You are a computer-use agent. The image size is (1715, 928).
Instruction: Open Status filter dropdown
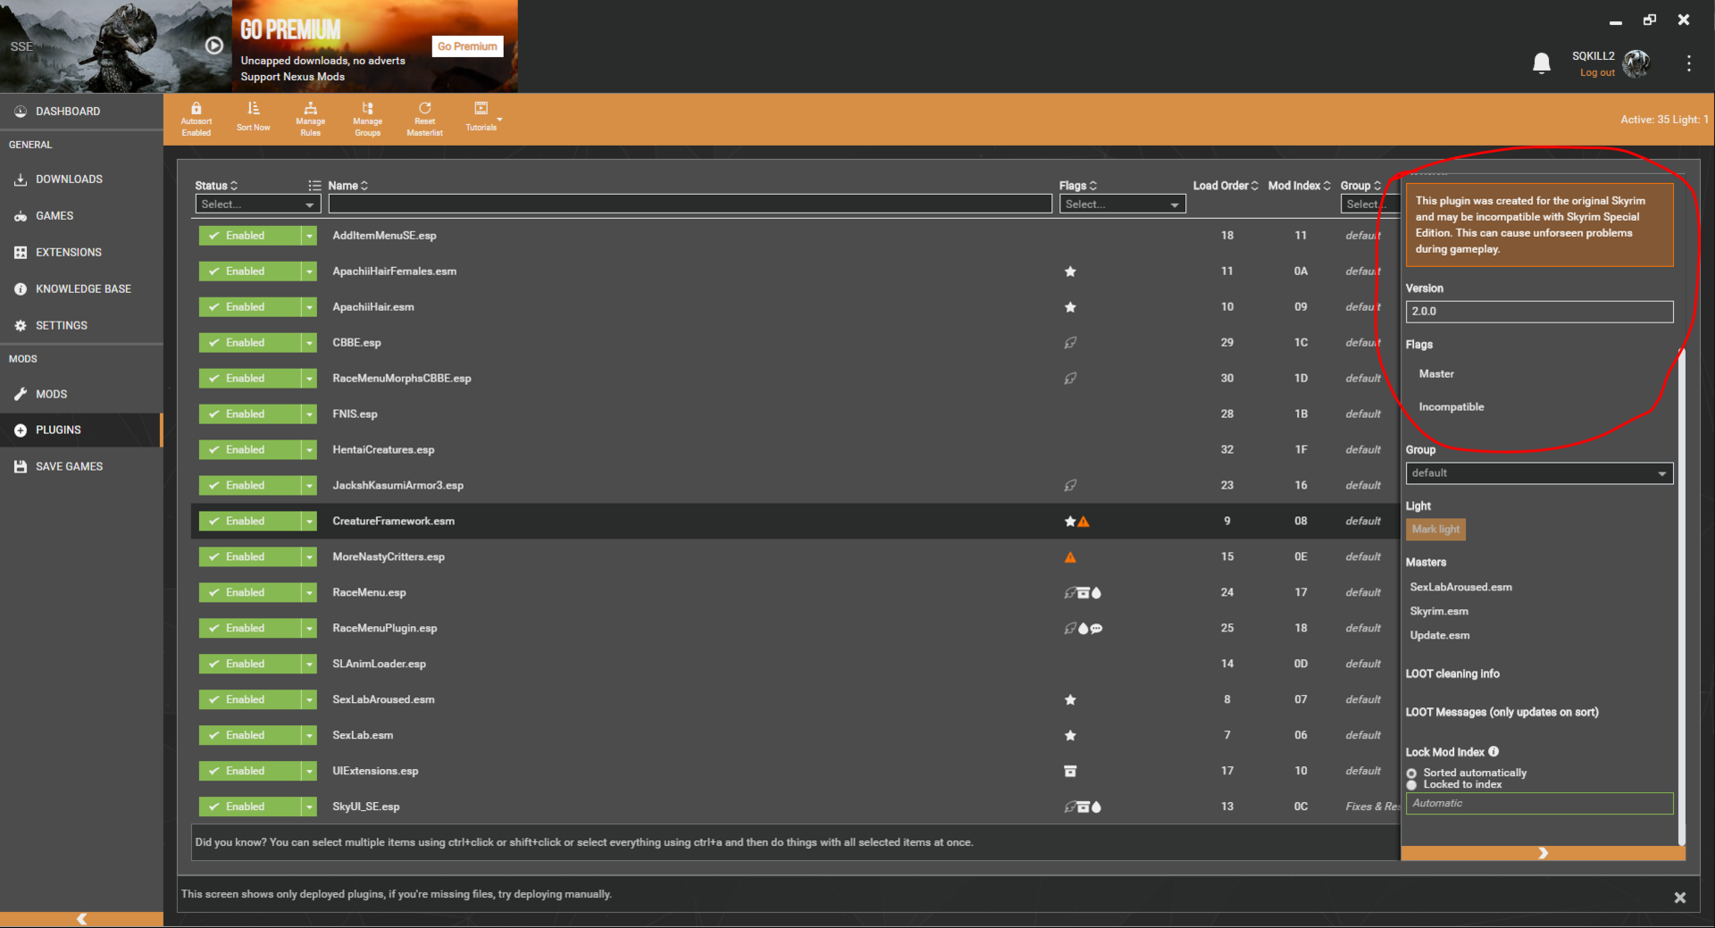point(258,205)
